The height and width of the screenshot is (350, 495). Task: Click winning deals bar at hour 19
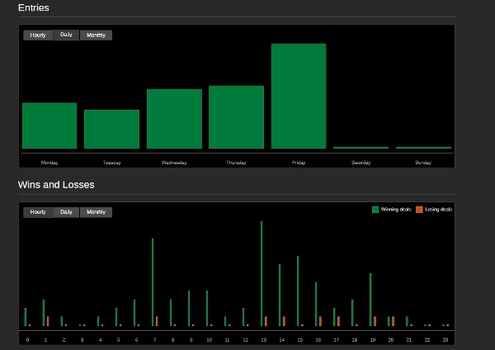tap(370, 300)
